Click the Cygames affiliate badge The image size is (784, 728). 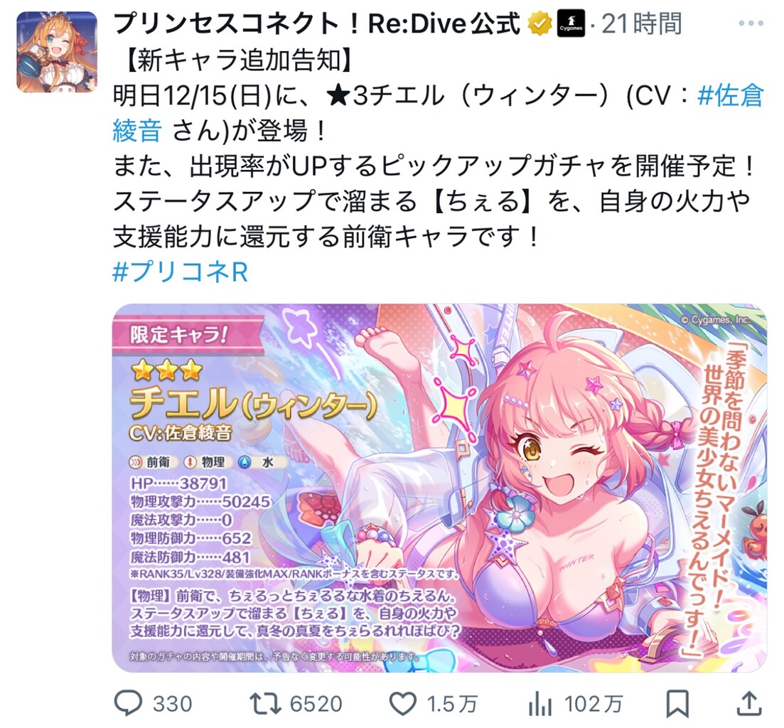(x=571, y=23)
